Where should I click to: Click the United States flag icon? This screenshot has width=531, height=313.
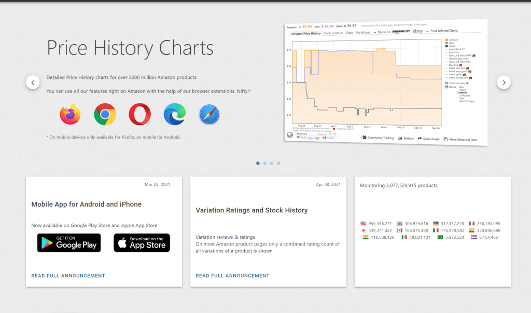(364, 224)
